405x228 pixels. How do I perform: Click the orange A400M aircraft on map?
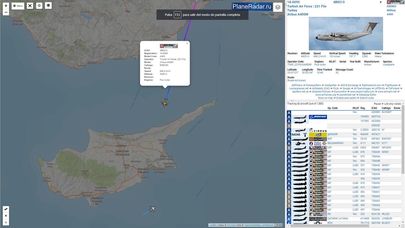tap(165, 103)
